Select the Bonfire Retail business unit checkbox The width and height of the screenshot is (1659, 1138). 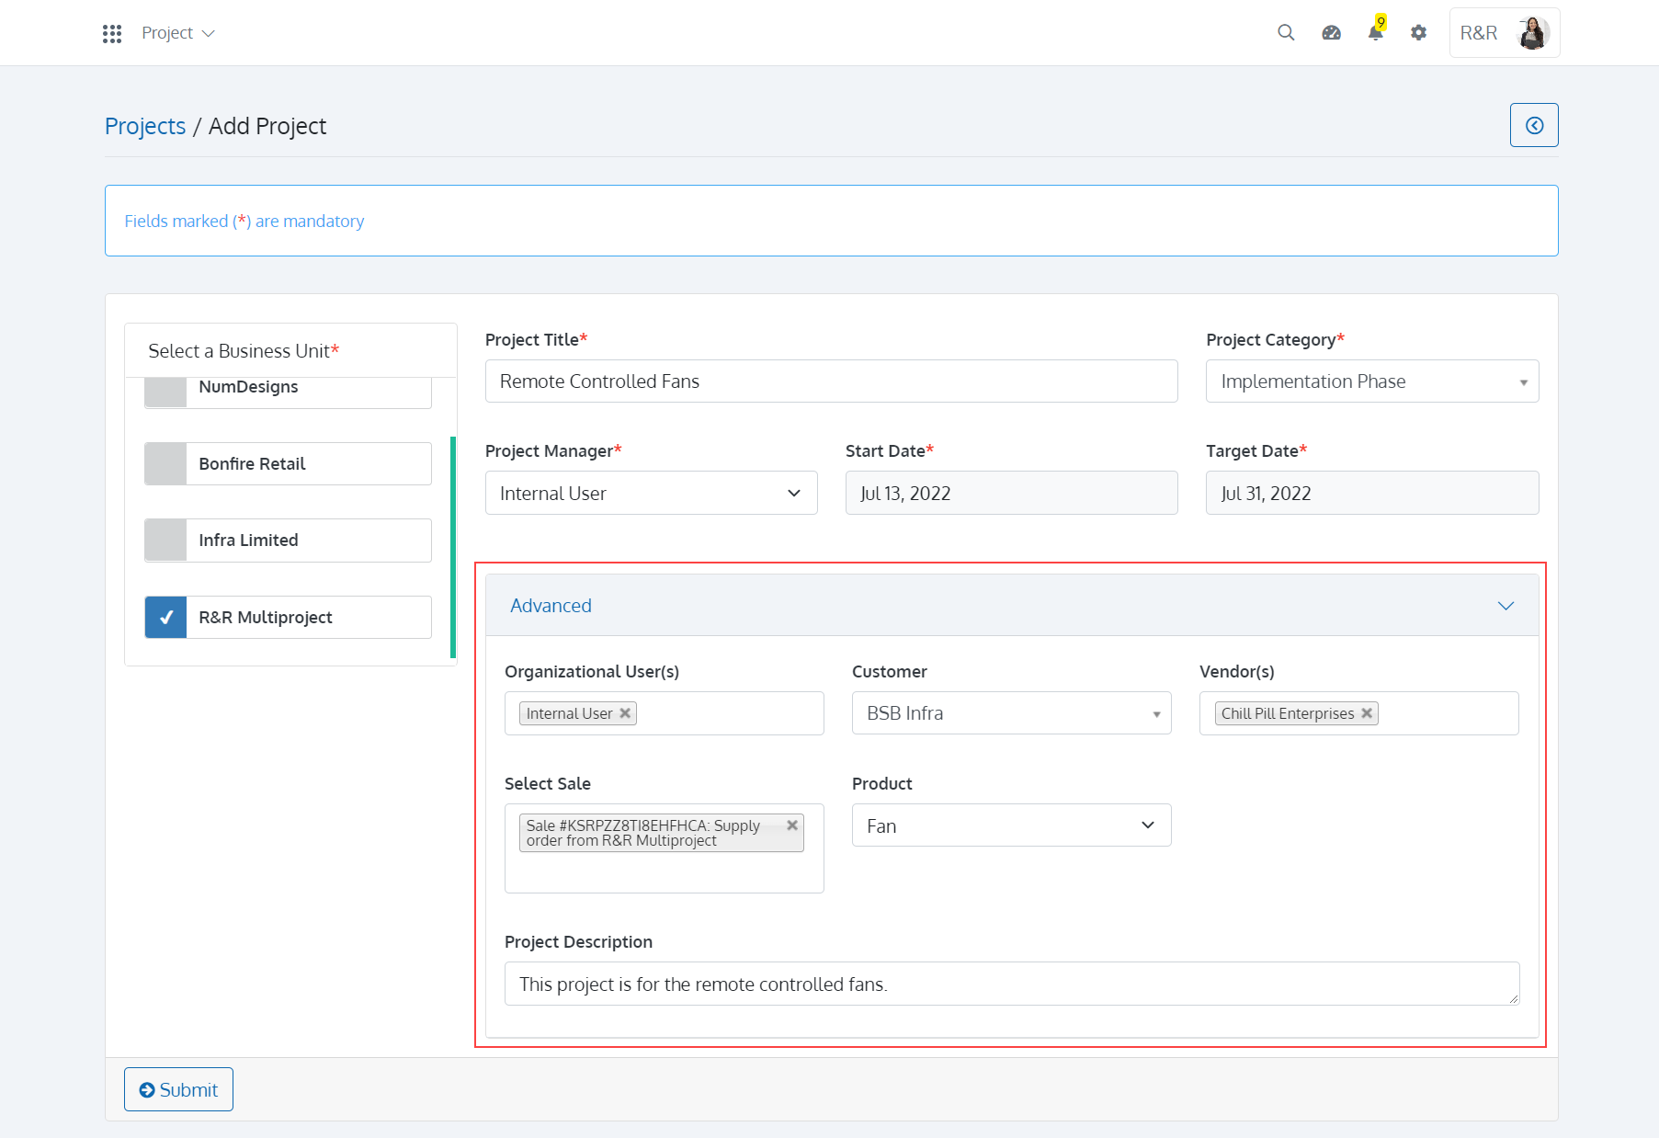[x=165, y=464]
